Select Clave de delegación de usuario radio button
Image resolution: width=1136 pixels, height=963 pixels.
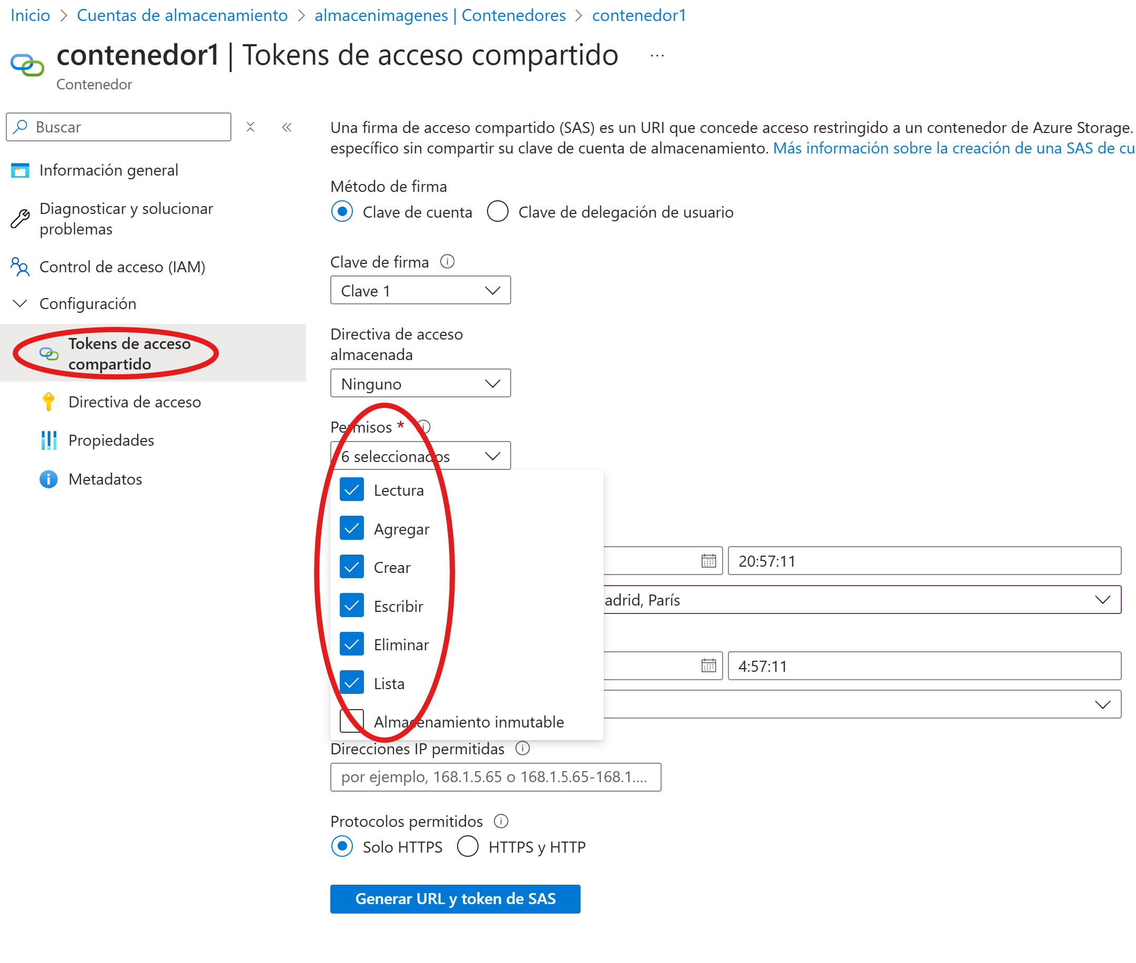point(498,211)
